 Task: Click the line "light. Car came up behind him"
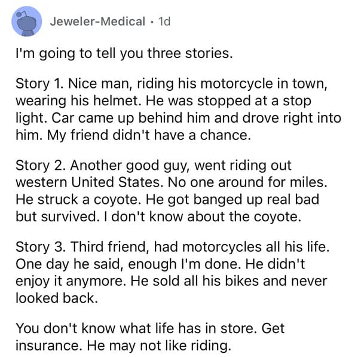[x=178, y=118]
